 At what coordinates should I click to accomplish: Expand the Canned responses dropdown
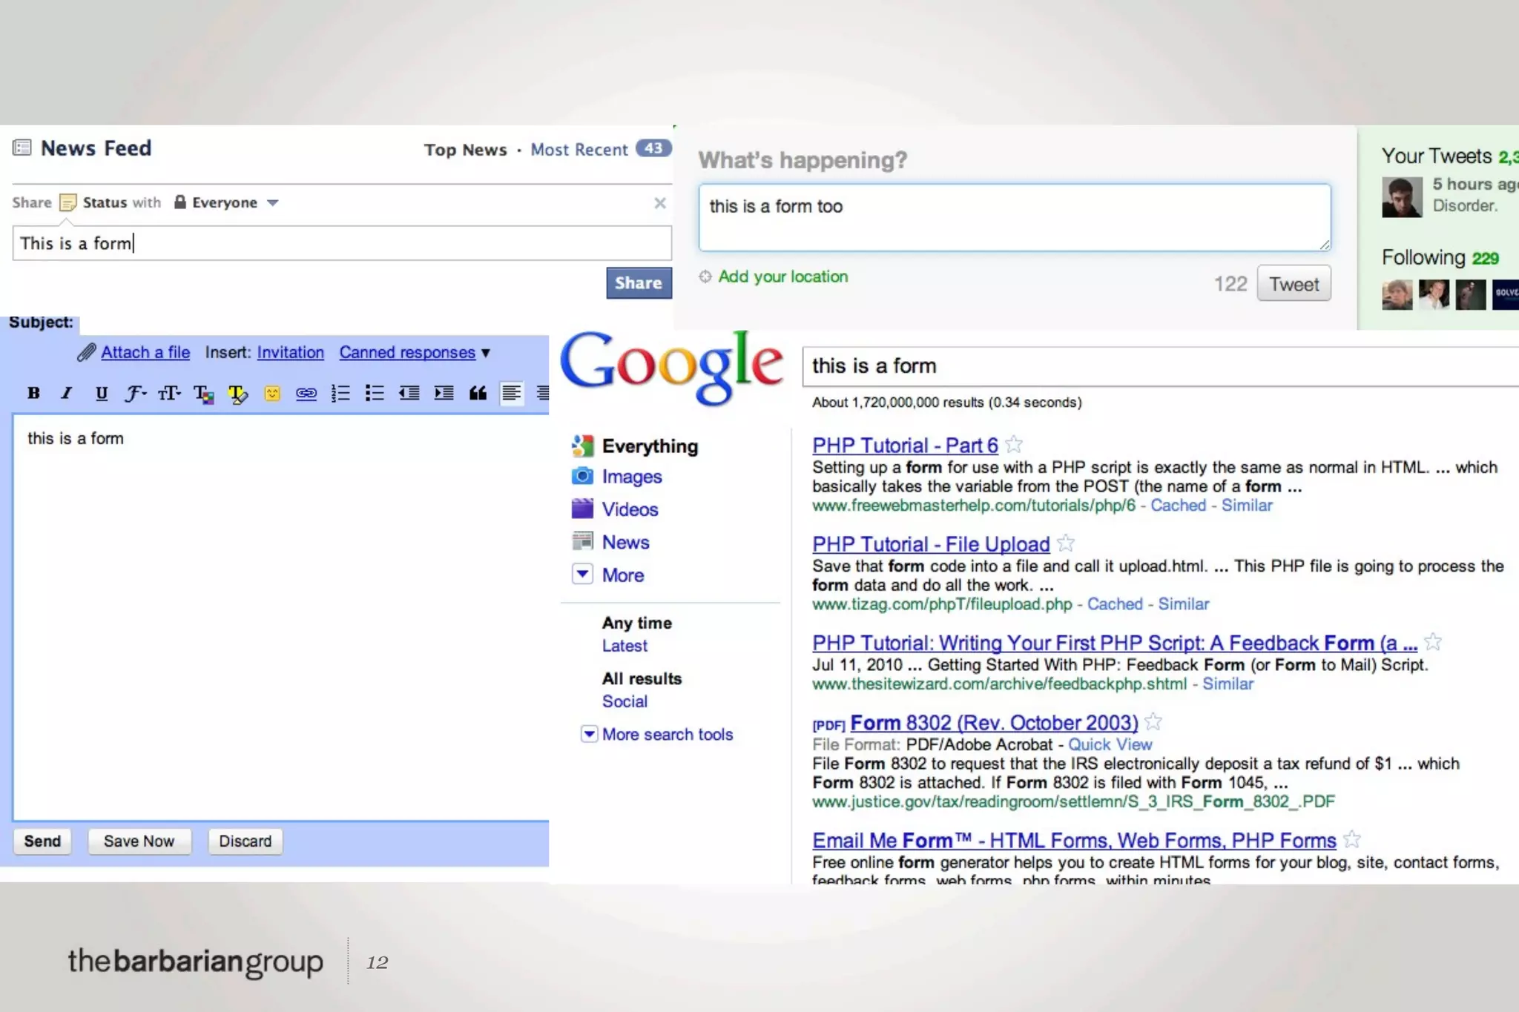tap(486, 353)
